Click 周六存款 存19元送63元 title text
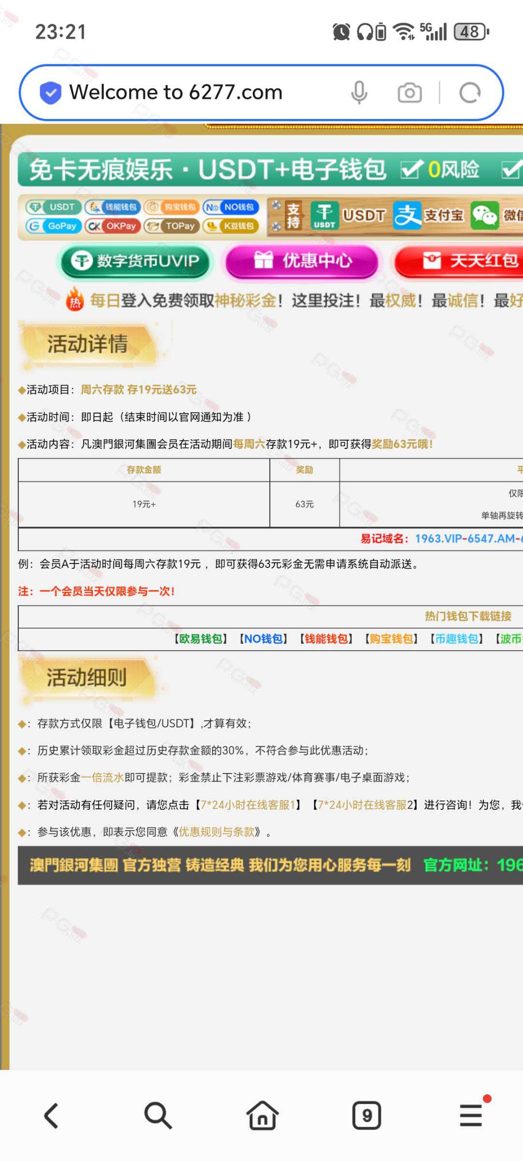The image size is (523, 1161). (139, 389)
